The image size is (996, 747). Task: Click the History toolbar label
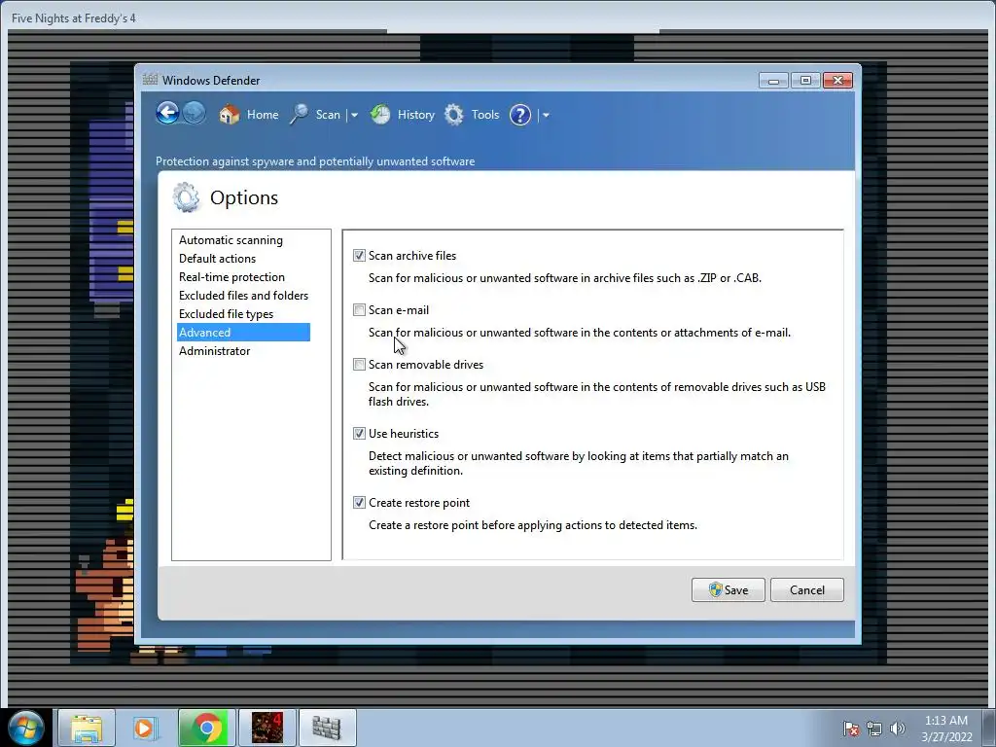416,115
